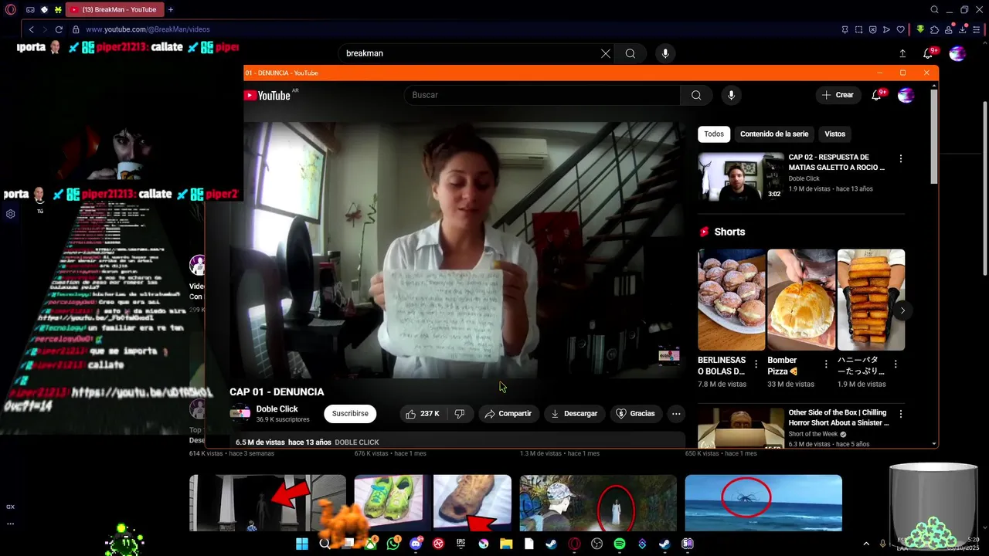Open new tab with plus button

(x=171, y=10)
